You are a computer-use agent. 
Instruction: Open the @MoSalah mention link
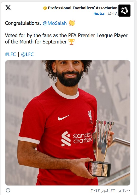(55, 23)
